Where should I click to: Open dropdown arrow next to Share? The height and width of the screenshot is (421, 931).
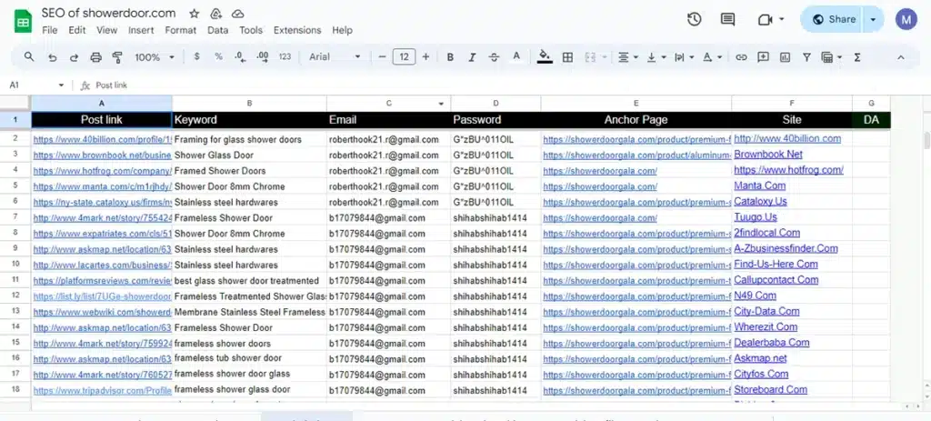(874, 19)
